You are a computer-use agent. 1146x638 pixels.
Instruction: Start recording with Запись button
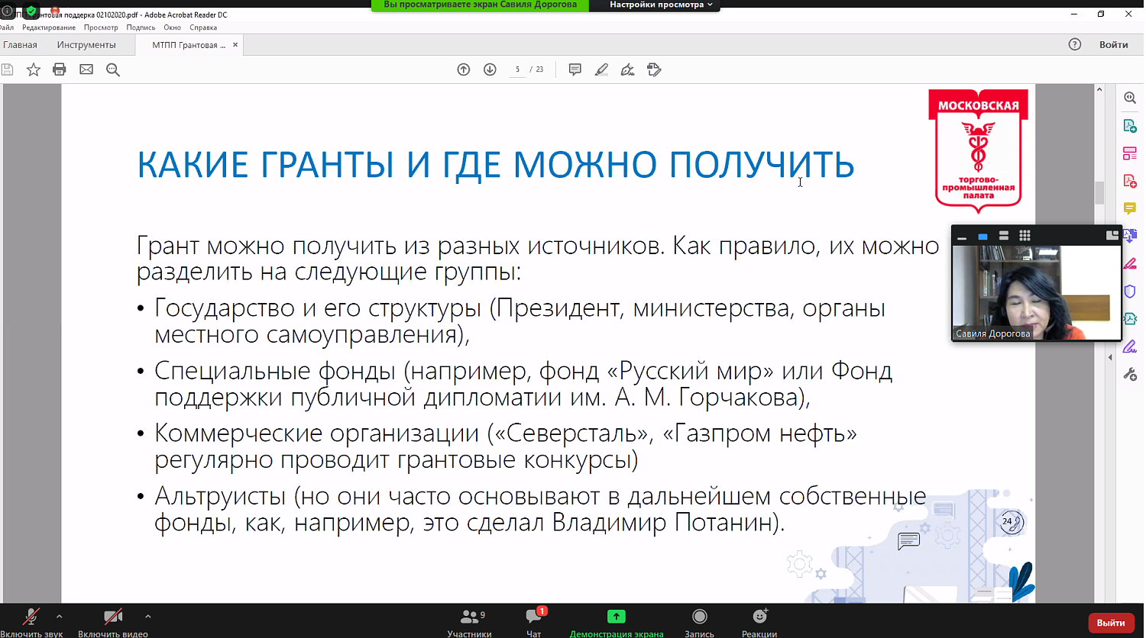pyautogui.click(x=699, y=621)
